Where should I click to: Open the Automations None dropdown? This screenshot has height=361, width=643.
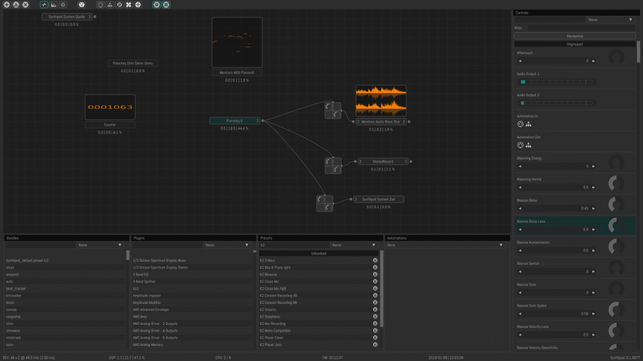445,245
